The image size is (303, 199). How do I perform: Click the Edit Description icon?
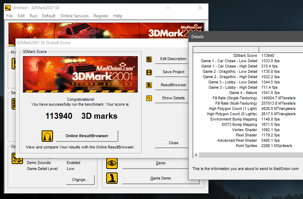pos(149,59)
